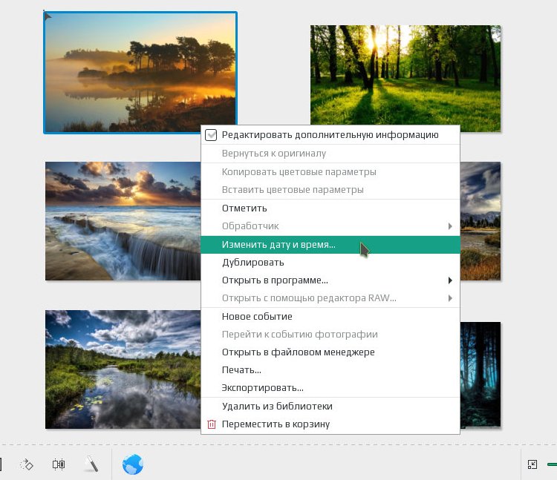Screen dimensions: 557x480
Task: Move the photo to trash via the bin icon
Action: point(212,424)
